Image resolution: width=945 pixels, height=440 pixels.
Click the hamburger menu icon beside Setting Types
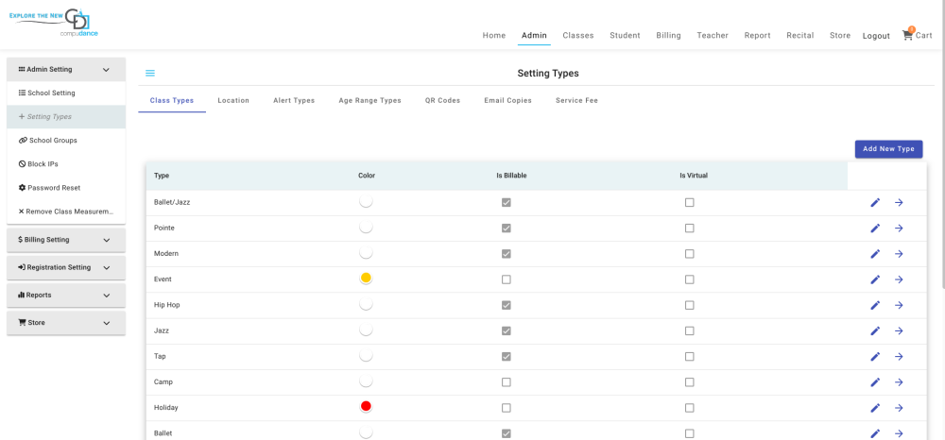(150, 74)
